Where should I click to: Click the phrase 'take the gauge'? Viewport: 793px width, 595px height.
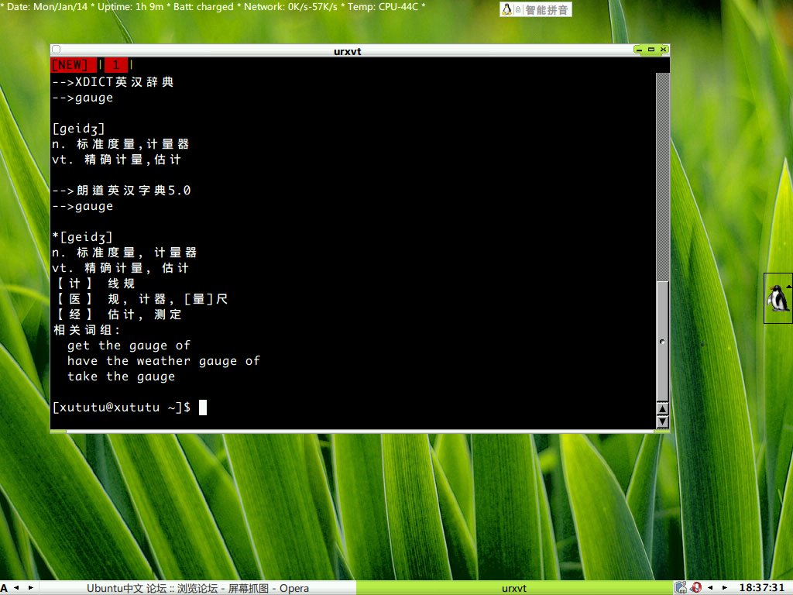click(x=122, y=377)
